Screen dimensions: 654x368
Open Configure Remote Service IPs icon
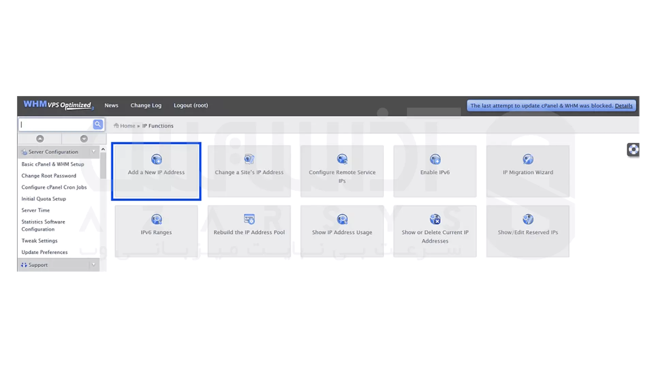tap(342, 159)
